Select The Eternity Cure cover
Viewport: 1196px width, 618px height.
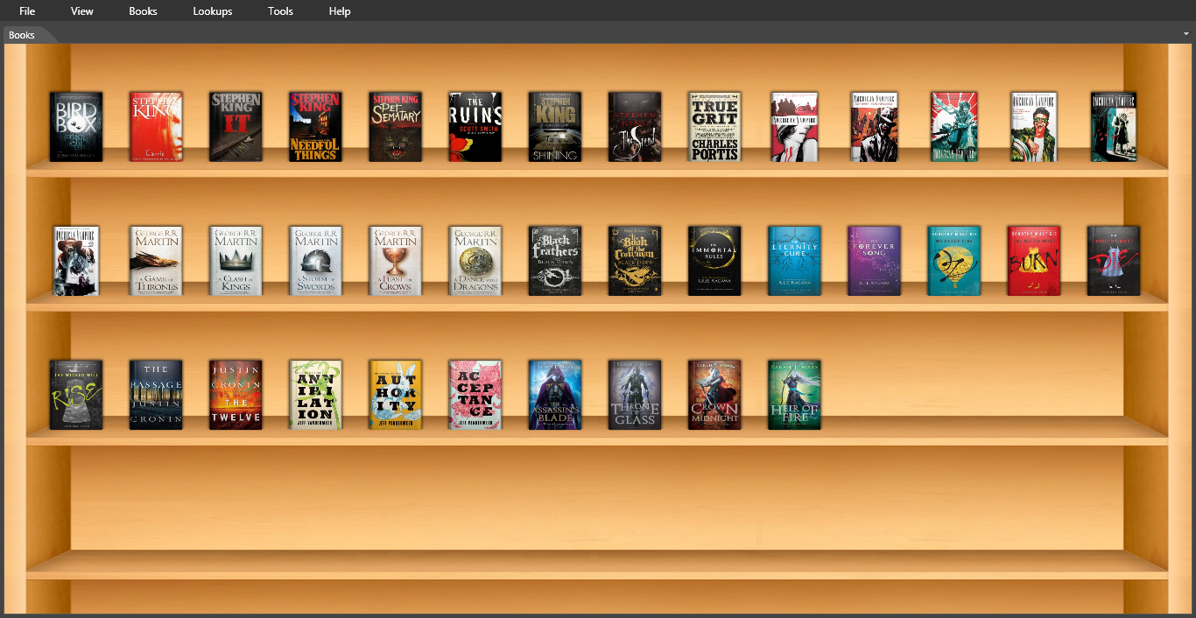794,261
